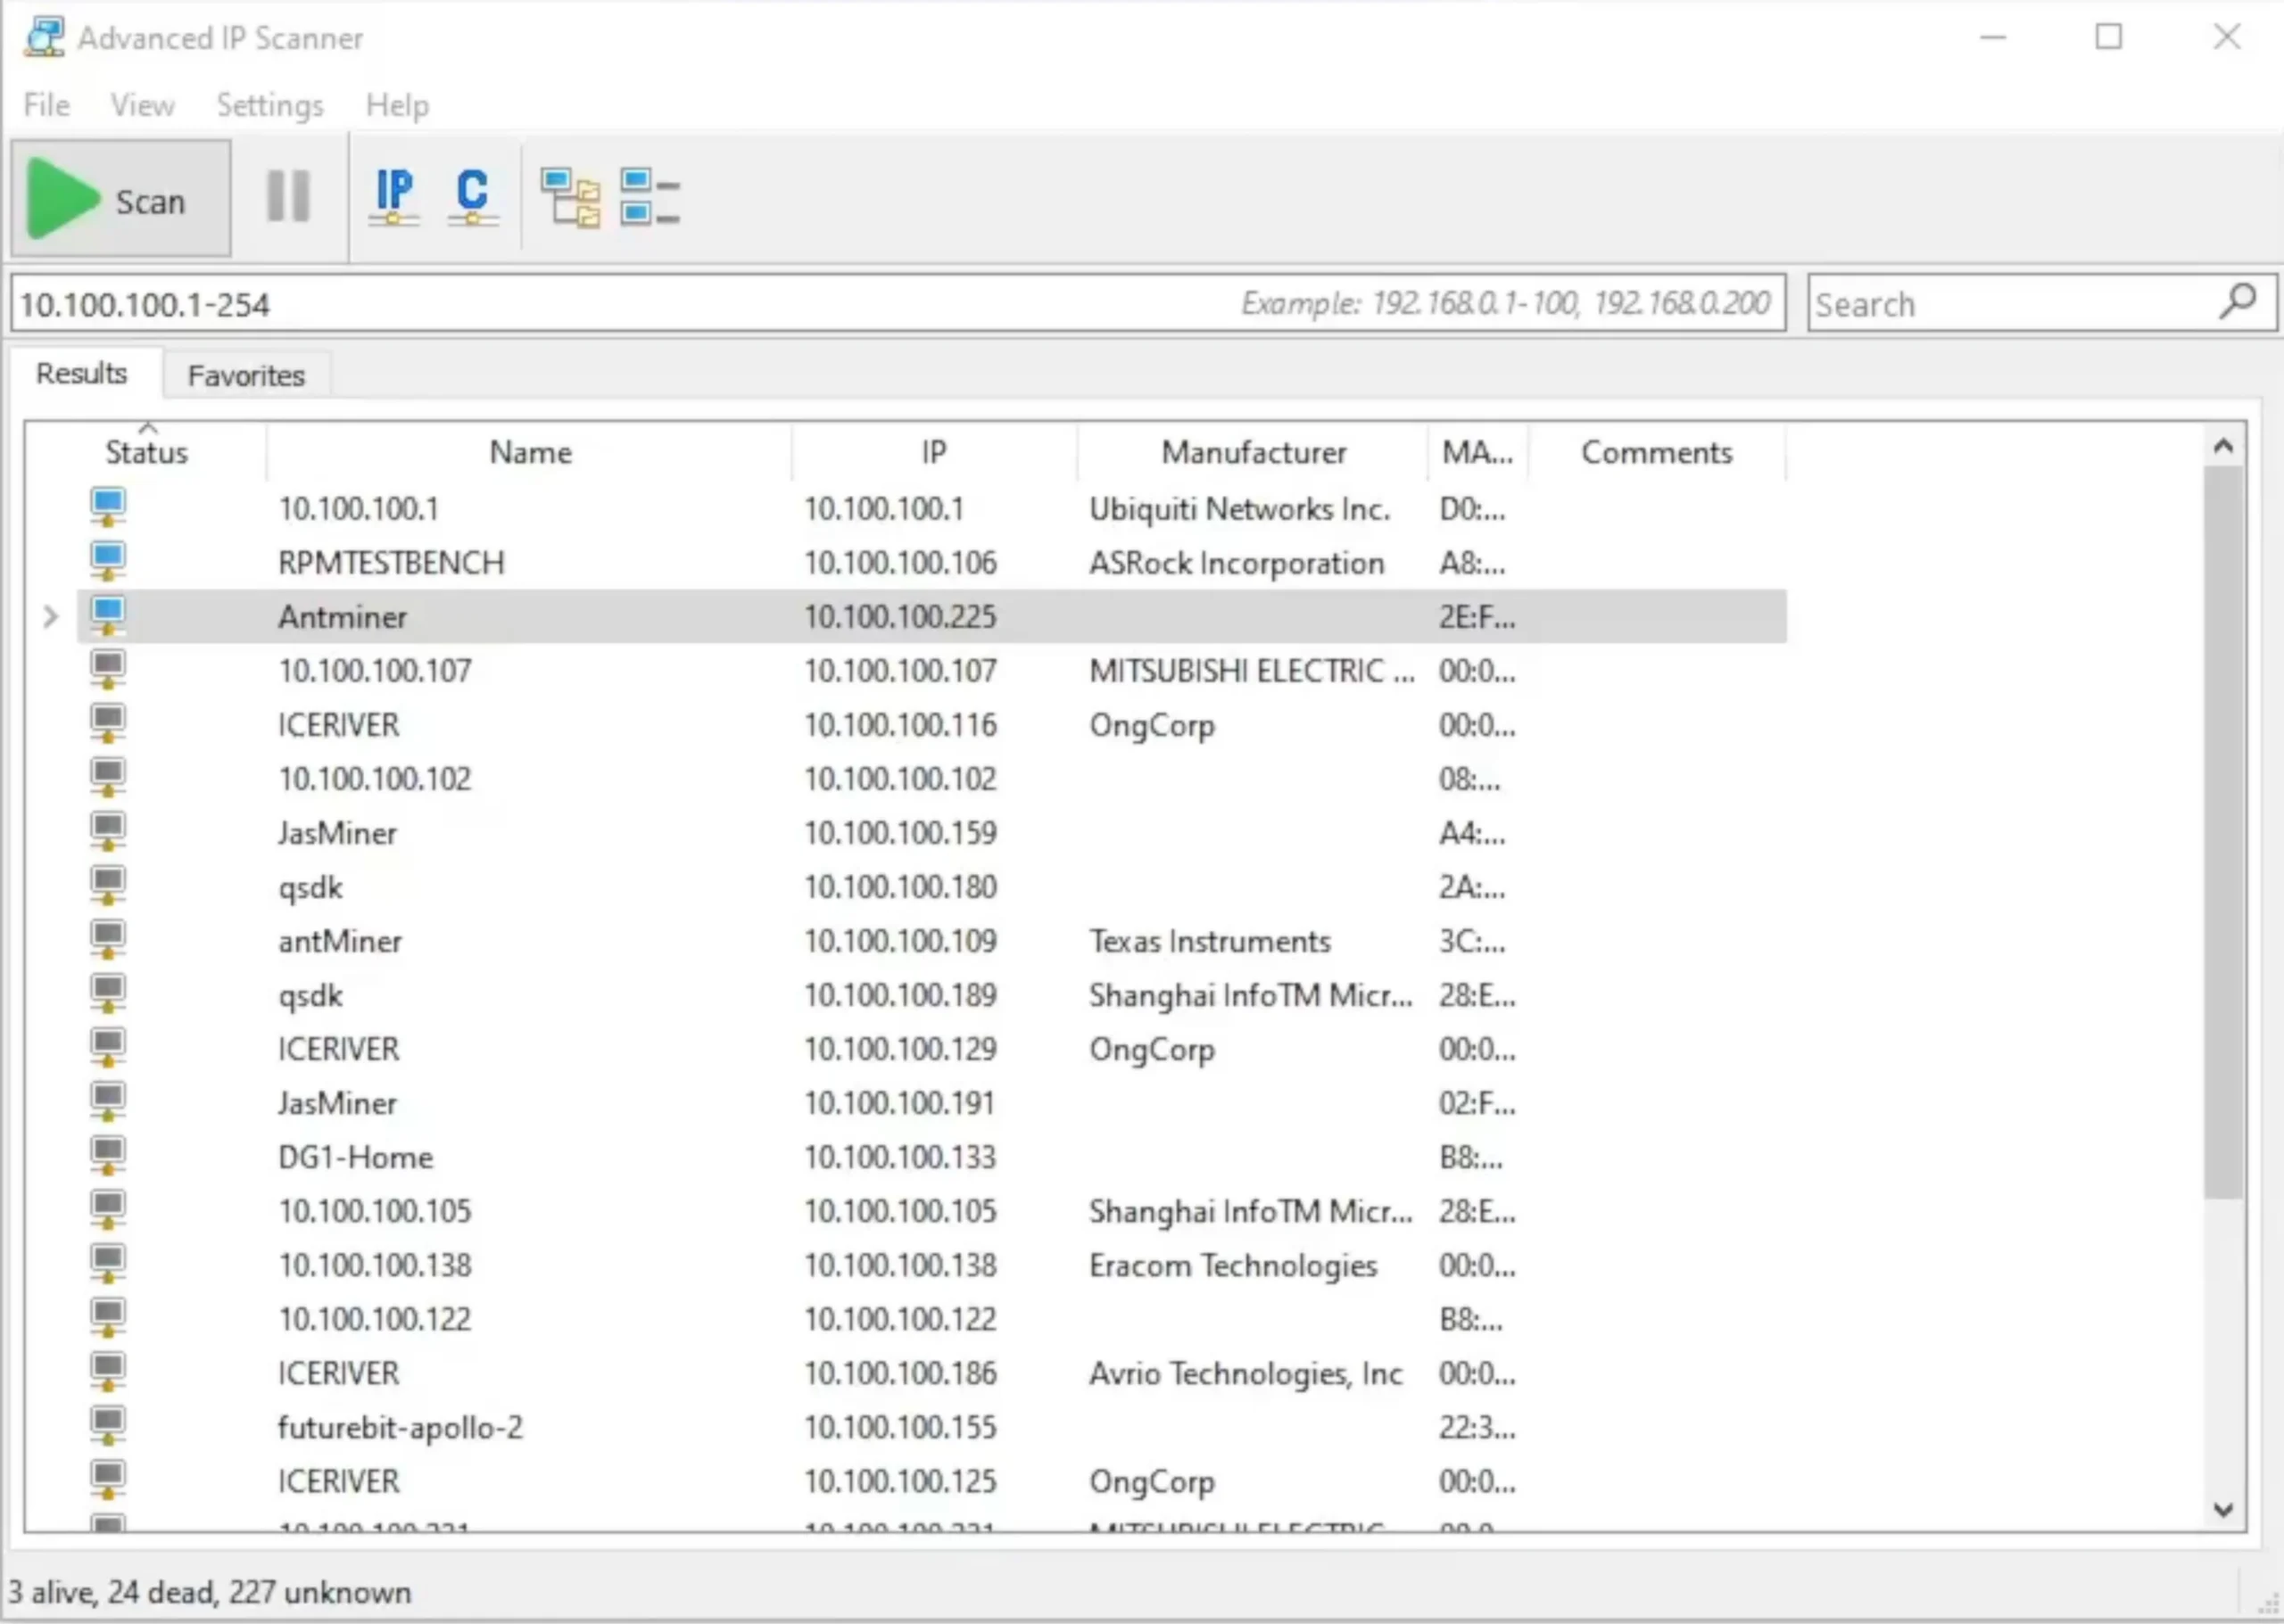Click status icon of futurebit-apollo-2 row
Image resolution: width=2284 pixels, height=1624 pixels.
[x=108, y=1425]
